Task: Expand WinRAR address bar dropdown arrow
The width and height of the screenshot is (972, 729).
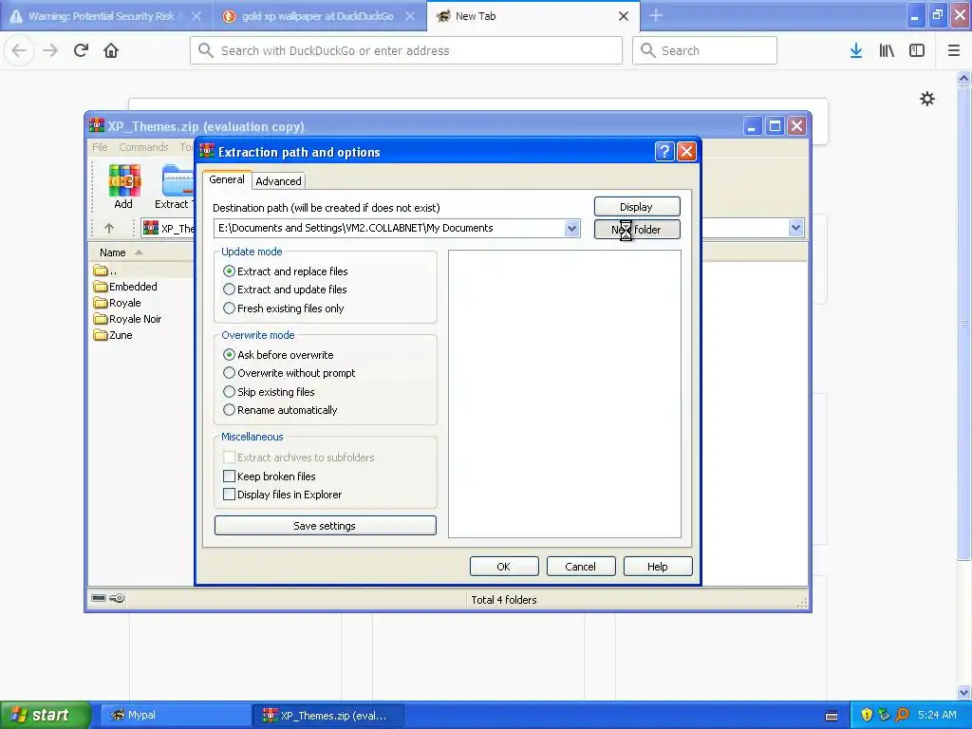Action: click(x=796, y=228)
